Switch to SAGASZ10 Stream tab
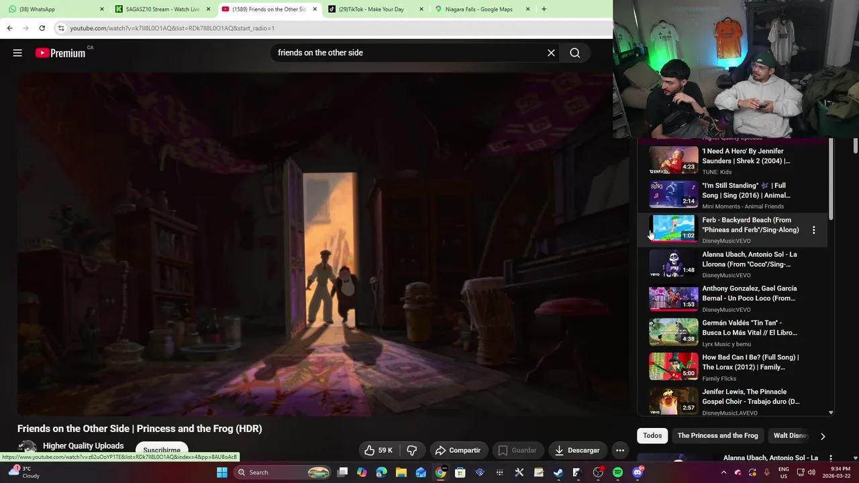The image size is (859, 483). point(162,9)
